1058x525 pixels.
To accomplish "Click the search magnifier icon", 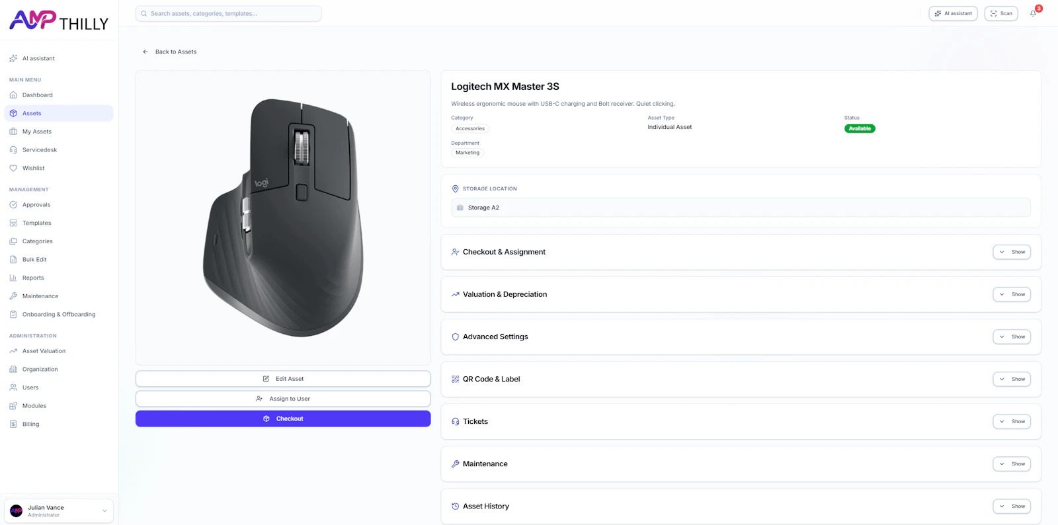I will tap(143, 13).
